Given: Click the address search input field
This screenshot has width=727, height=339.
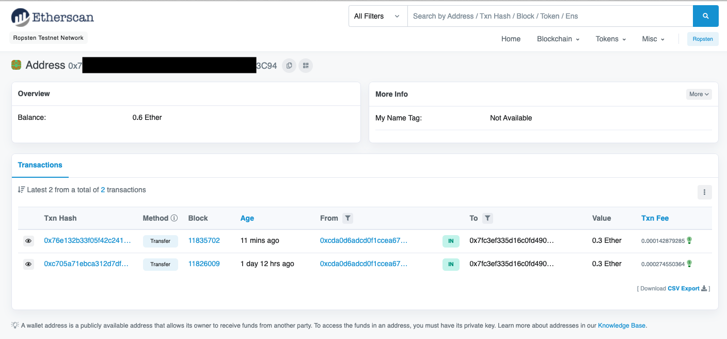Looking at the screenshot, I should 549,16.
